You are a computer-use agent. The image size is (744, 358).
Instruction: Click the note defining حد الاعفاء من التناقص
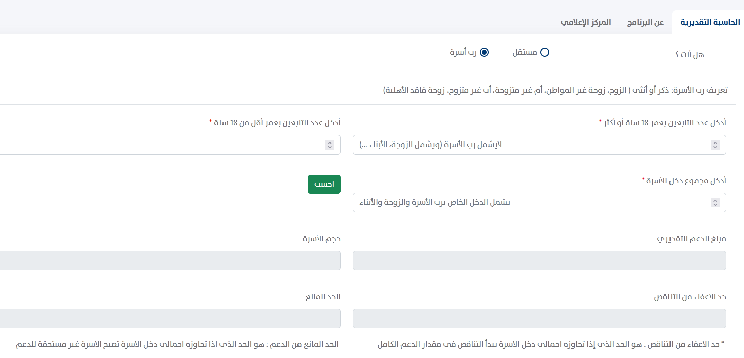point(551,345)
